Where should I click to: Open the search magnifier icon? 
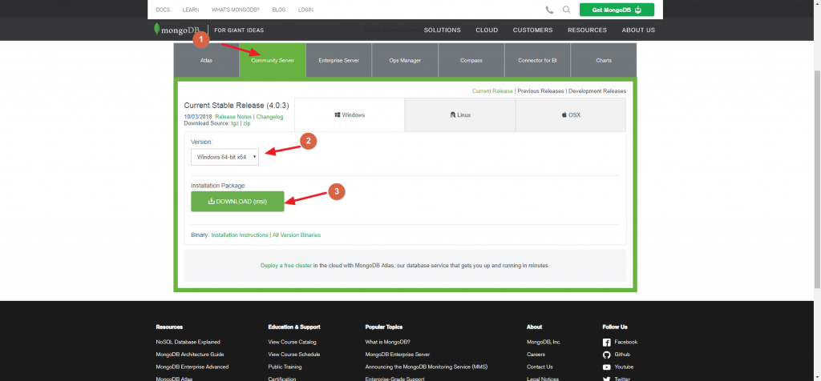tap(566, 10)
